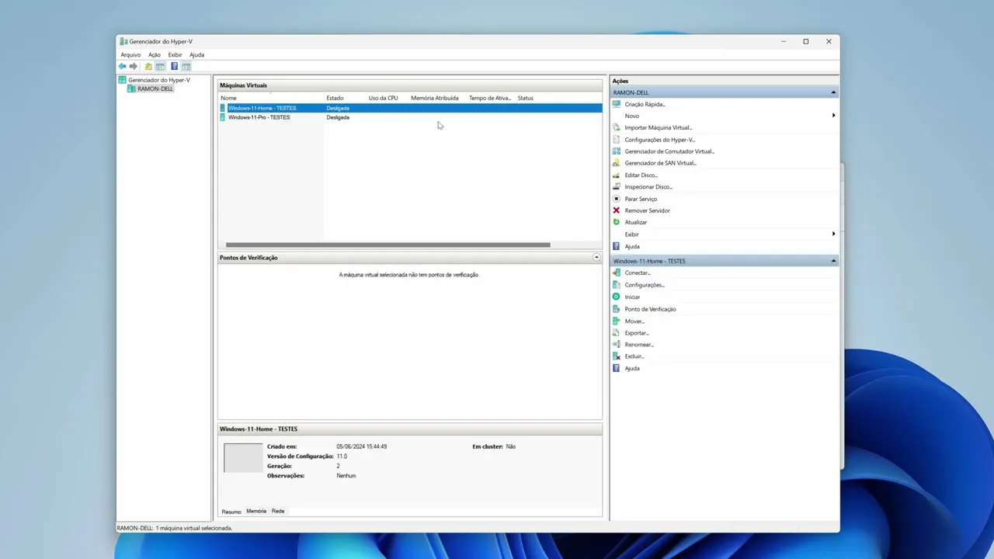Image resolution: width=994 pixels, height=559 pixels.
Task: Click the Gerenciador de SAN Virtual icon
Action: (617, 163)
